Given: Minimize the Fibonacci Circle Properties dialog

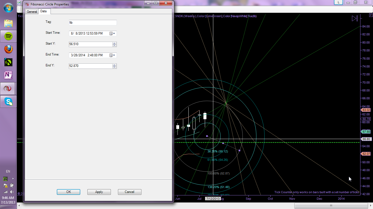Looking at the screenshot, I should 148,3.
